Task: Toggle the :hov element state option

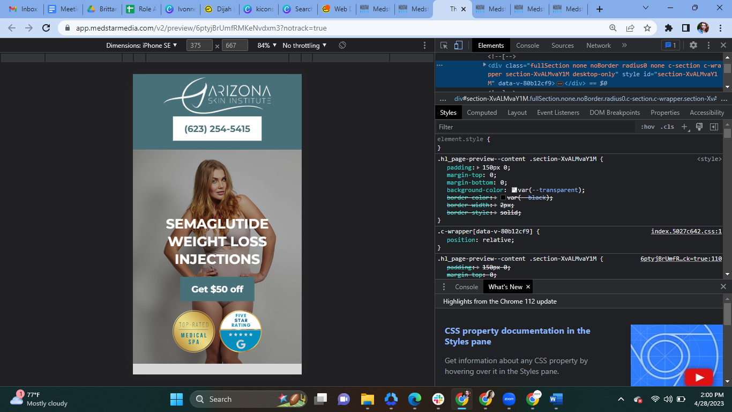Action: (x=648, y=127)
